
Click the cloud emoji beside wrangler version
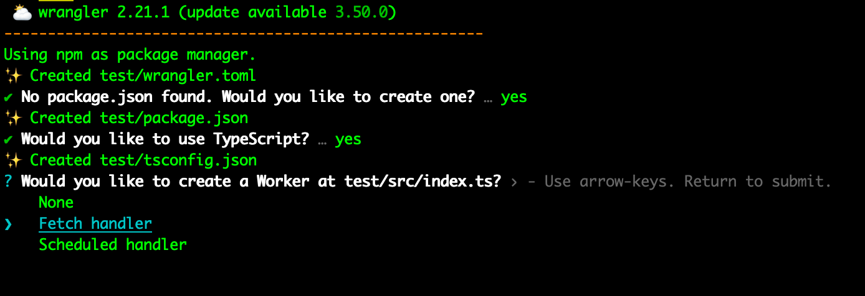click(x=21, y=12)
